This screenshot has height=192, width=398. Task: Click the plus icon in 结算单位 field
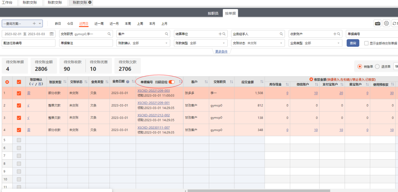[220, 34]
